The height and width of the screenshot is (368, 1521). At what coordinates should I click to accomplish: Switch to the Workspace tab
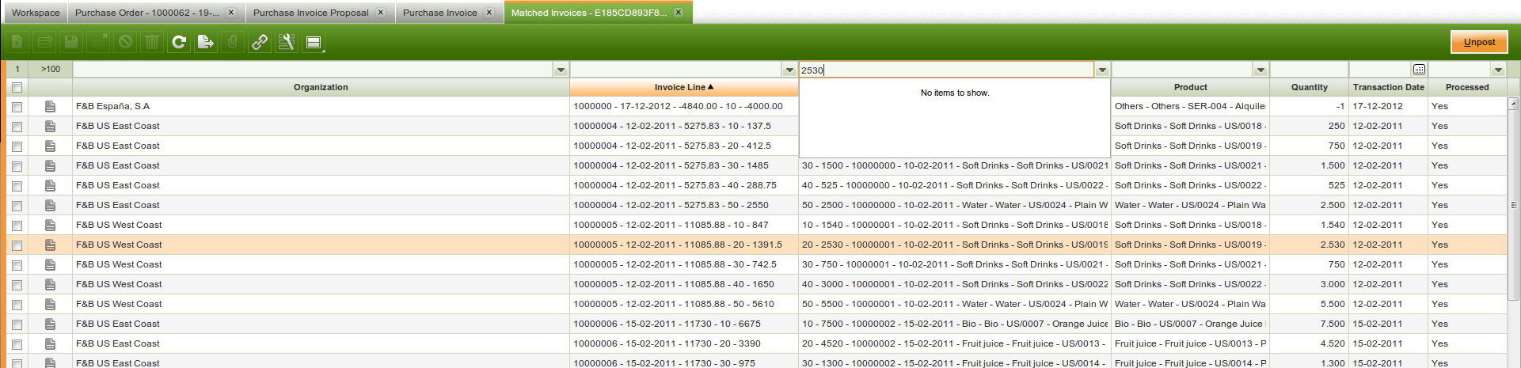click(x=36, y=13)
